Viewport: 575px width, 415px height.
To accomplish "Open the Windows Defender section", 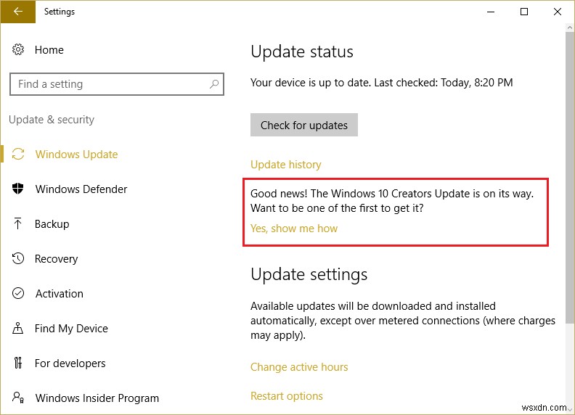I will click(81, 189).
